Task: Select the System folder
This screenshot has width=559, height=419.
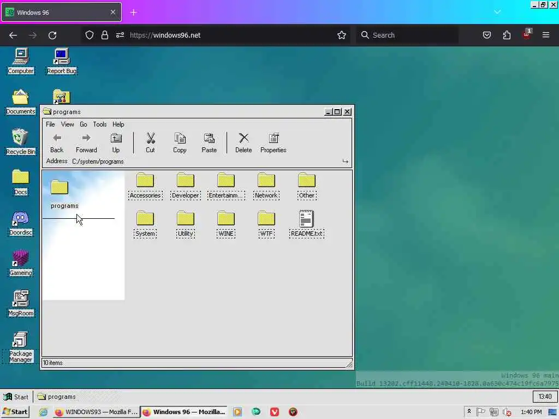Action: point(145,224)
